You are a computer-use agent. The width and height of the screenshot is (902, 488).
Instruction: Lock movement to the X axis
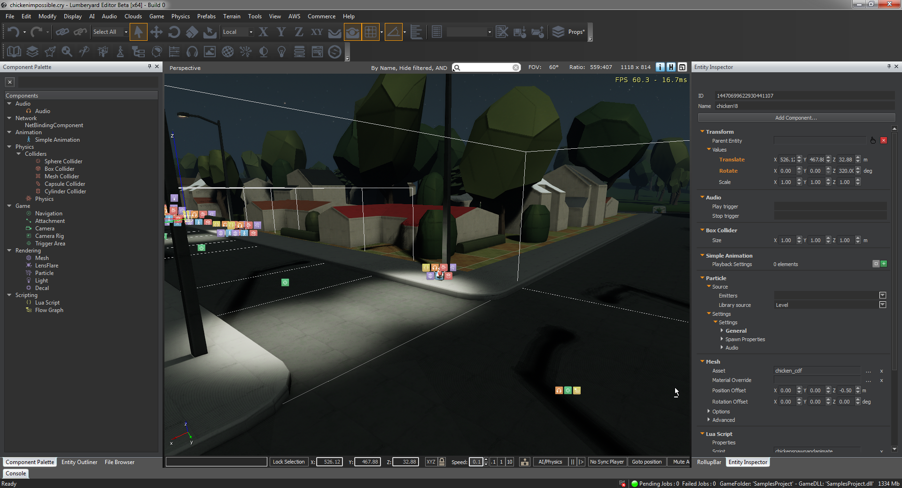click(x=264, y=32)
